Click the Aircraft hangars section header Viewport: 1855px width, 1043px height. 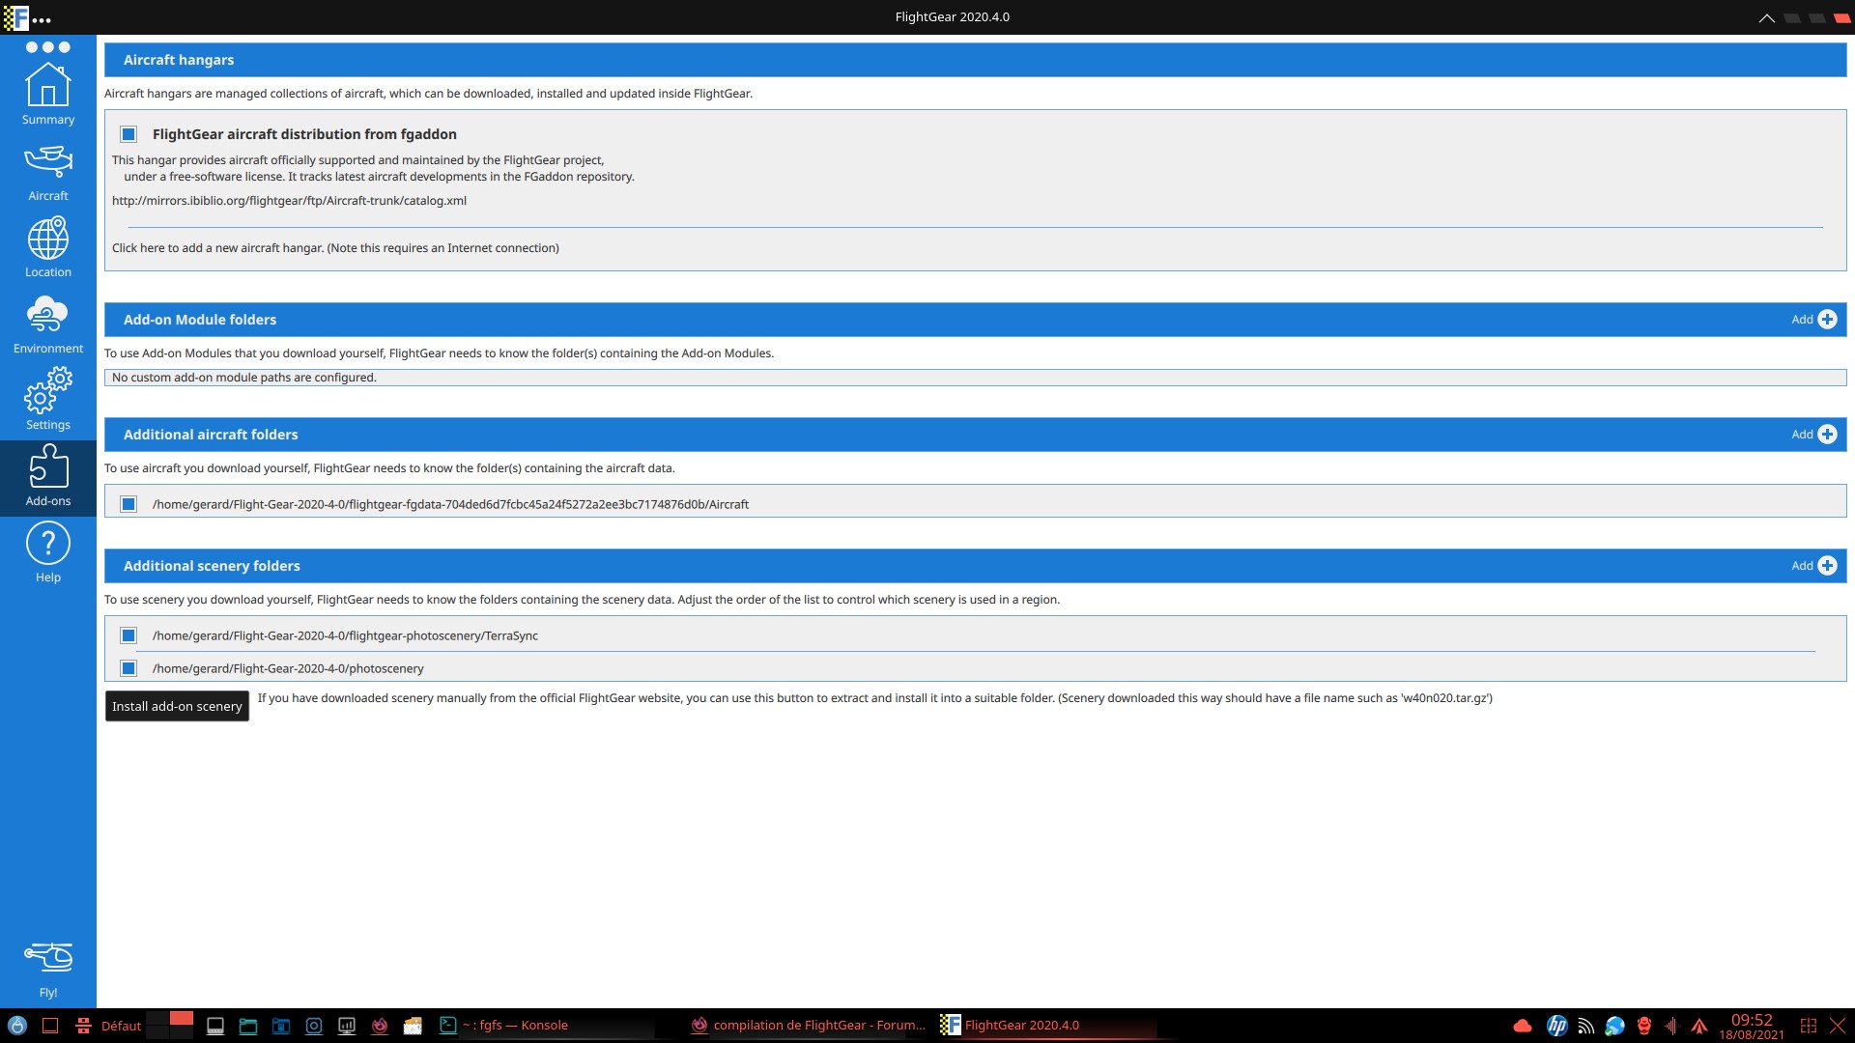pyautogui.click(x=975, y=60)
